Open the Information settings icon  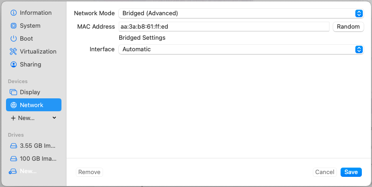13,13
